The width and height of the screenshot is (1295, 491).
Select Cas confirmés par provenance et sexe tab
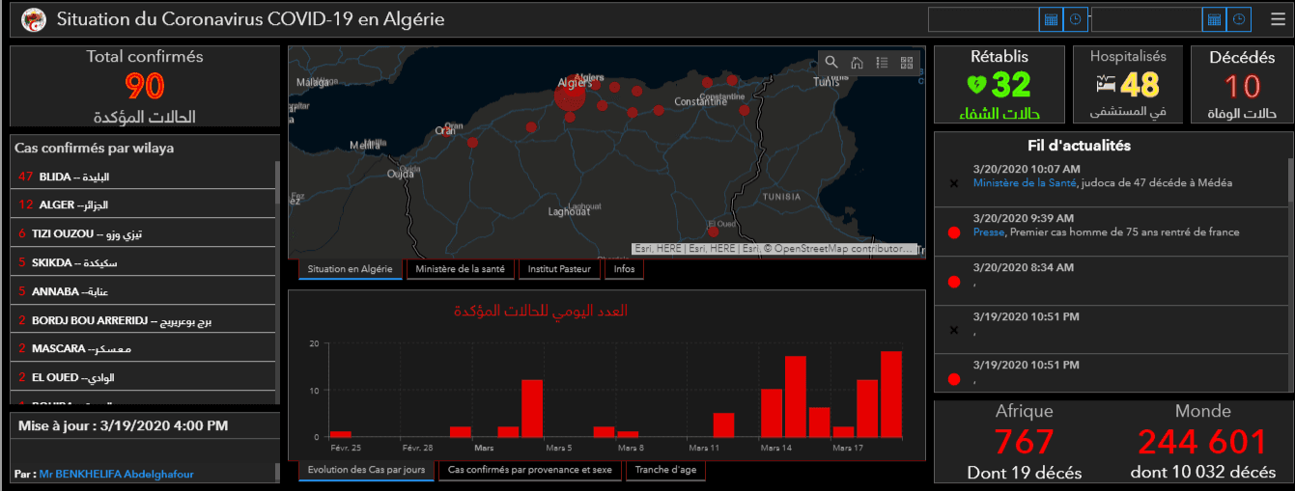click(530, 470)
